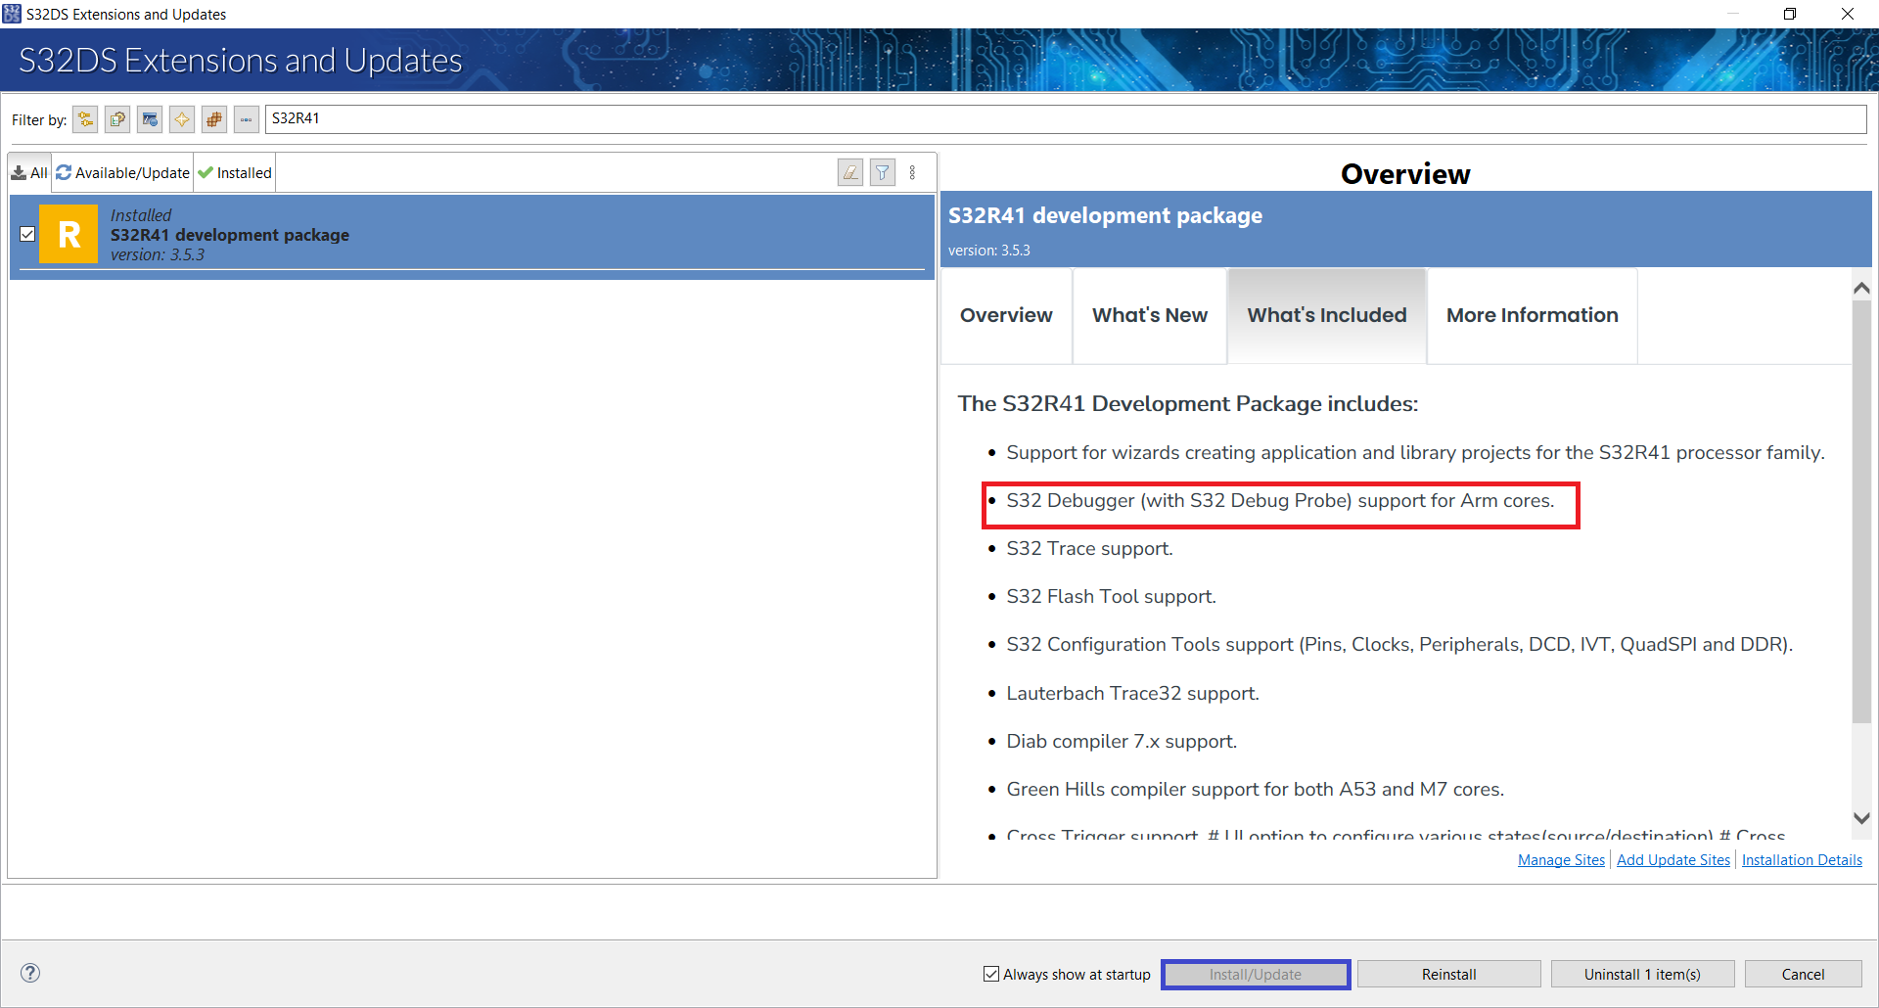Open the vertical three-dot view menu
This screenshot has width=1879, height=1008.
[912, 172]
